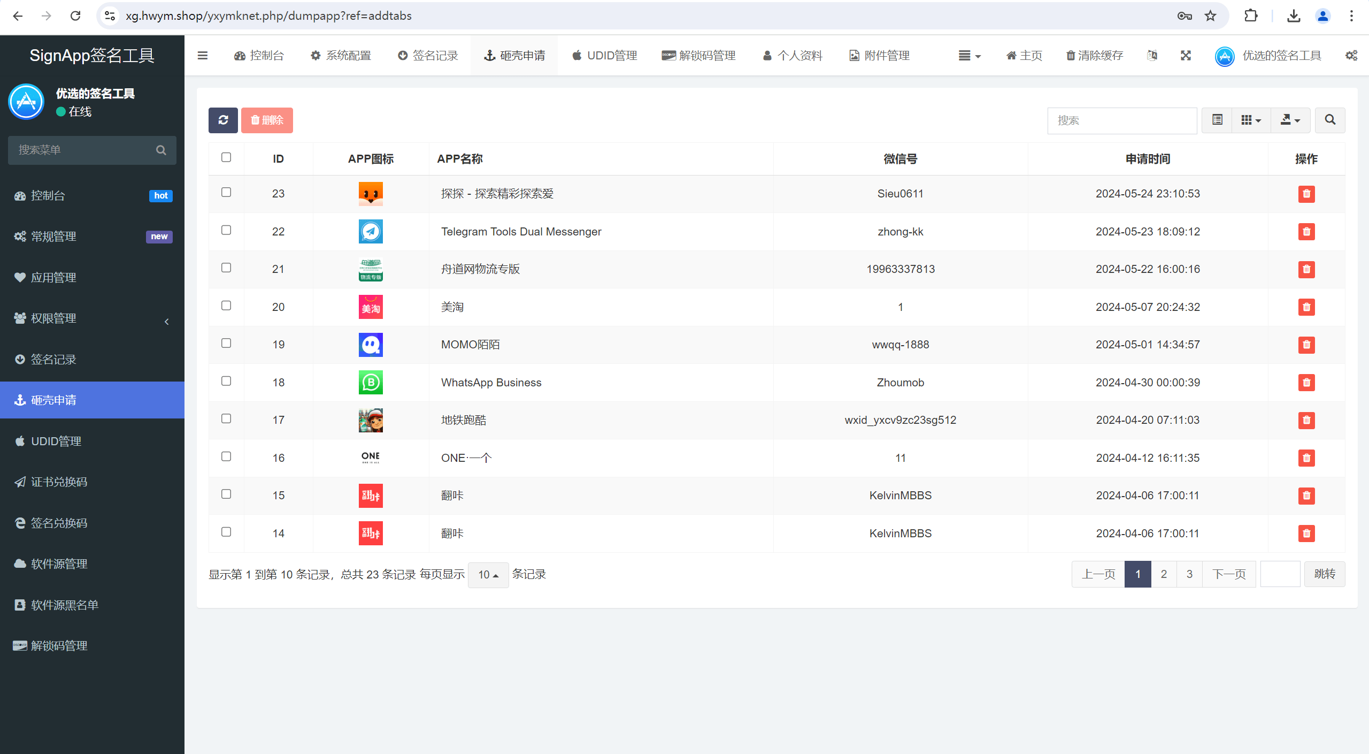Check the MOMO陌陌 row checkbox
The image size is (1369, 754).
tap(226, 343)
